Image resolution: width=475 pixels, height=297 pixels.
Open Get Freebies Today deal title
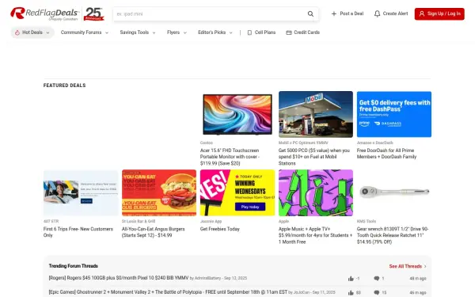[219, 229]
